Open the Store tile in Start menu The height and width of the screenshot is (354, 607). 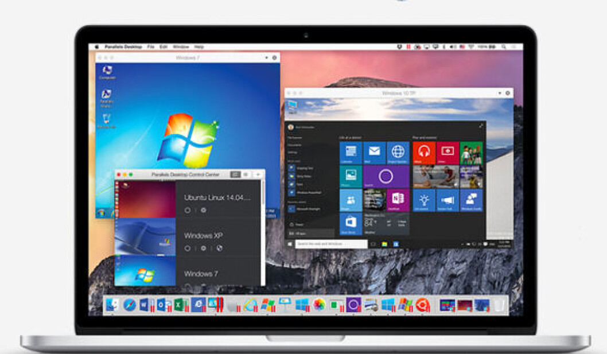[351, 224]
